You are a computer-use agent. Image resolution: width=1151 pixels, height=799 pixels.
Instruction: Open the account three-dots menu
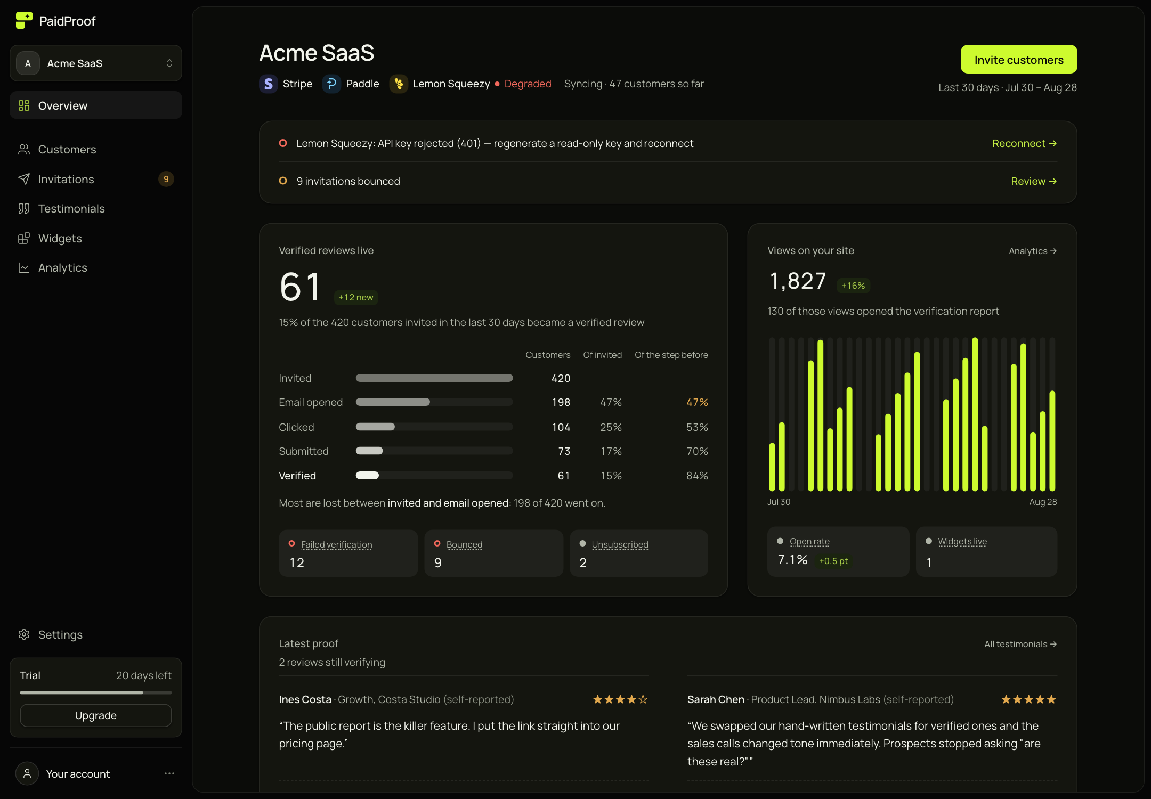coord(169,773)
